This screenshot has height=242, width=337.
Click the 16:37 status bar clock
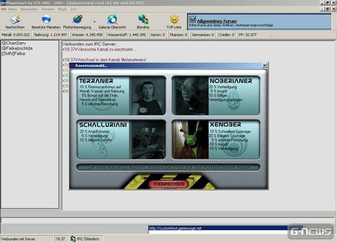(61, 239)
